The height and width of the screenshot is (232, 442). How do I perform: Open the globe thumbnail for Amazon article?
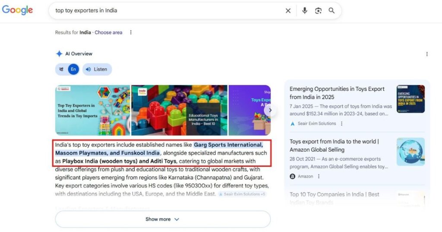pos(410,151)
